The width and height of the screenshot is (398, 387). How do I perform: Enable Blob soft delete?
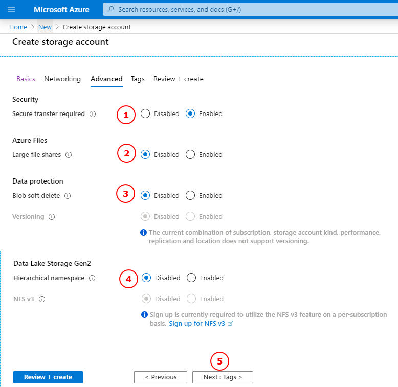click(x=190, y=196)
